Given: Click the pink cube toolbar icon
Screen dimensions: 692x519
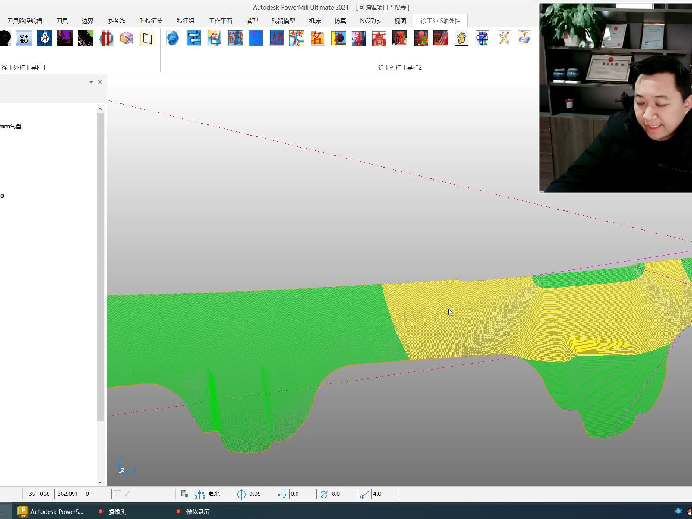Looking at the screenshot, I should click(127, 38).
